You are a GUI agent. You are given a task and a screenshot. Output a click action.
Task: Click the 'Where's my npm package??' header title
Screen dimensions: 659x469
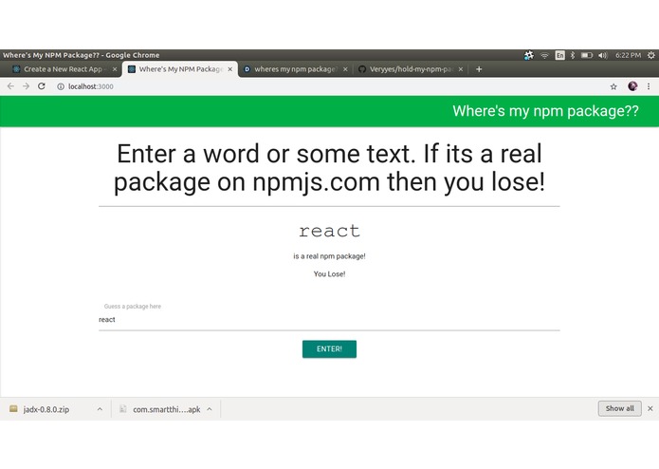pos(545,111)
